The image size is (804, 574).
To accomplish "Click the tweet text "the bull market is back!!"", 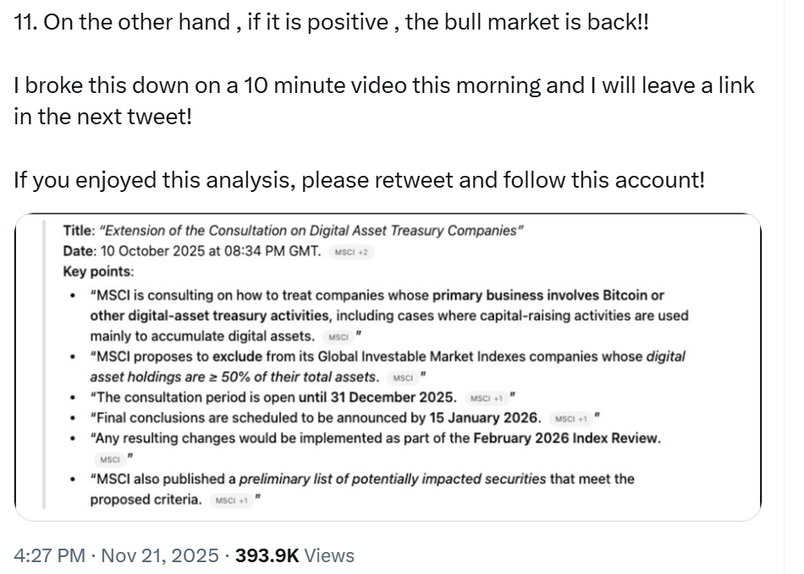I will point(526,22).
